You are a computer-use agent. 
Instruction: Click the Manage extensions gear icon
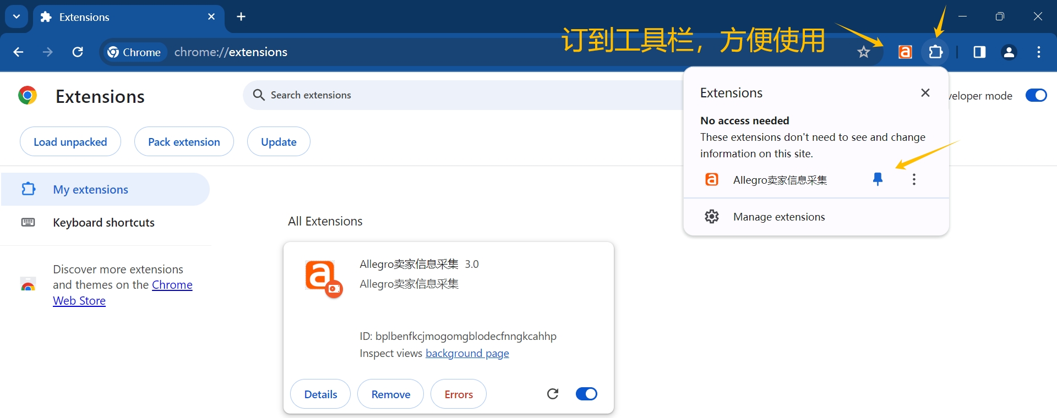pyautogui.click(x=712, y=217)
